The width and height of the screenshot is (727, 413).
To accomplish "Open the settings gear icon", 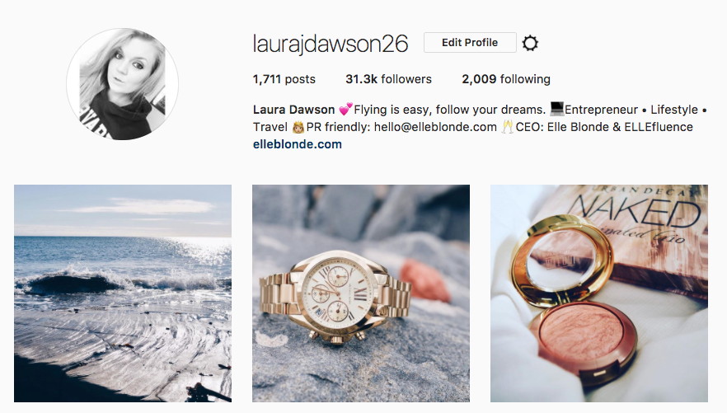I will pos(530,43).
